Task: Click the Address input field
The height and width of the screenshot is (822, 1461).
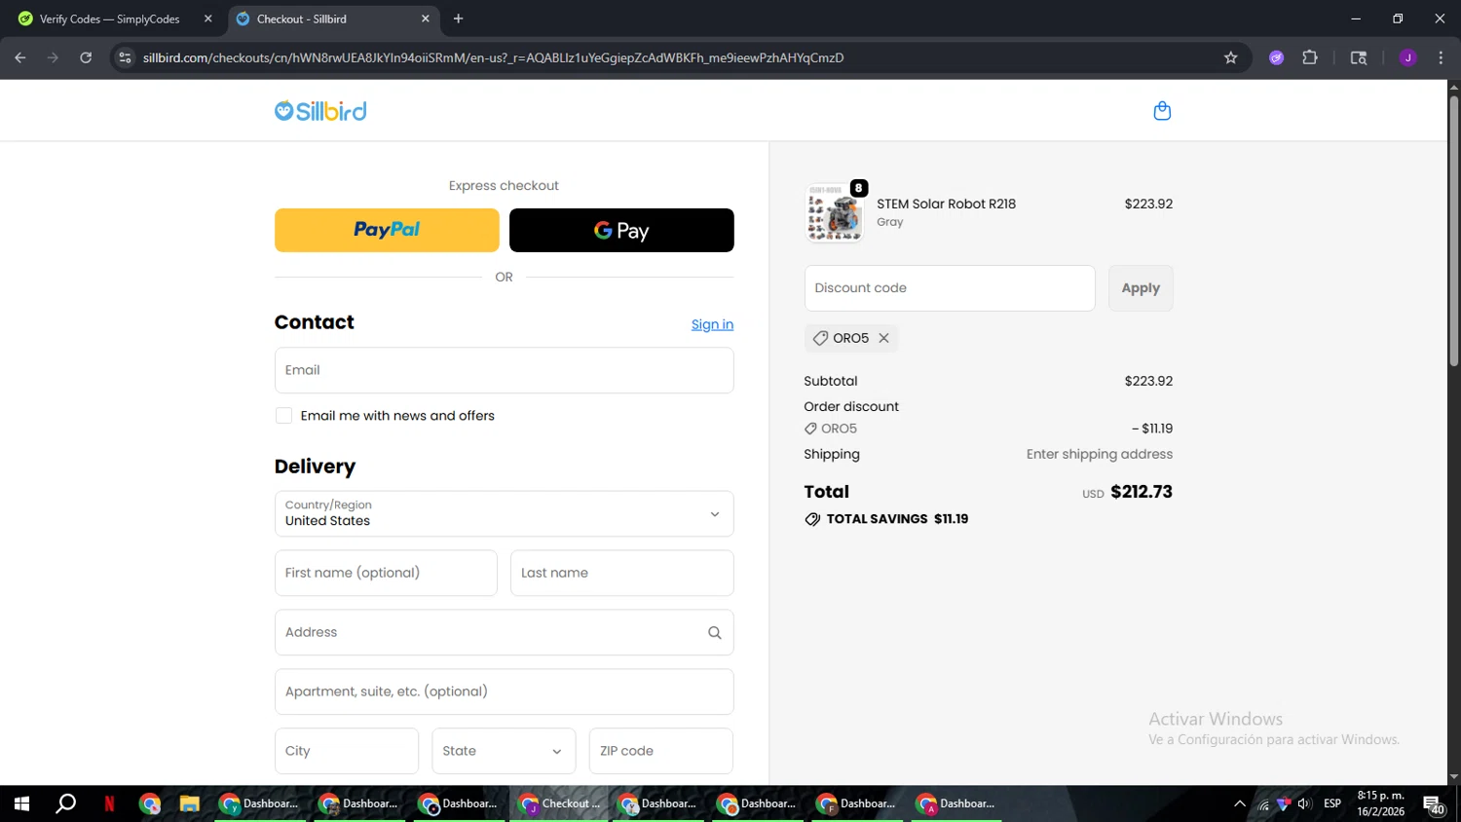Action: pos(504,632)
